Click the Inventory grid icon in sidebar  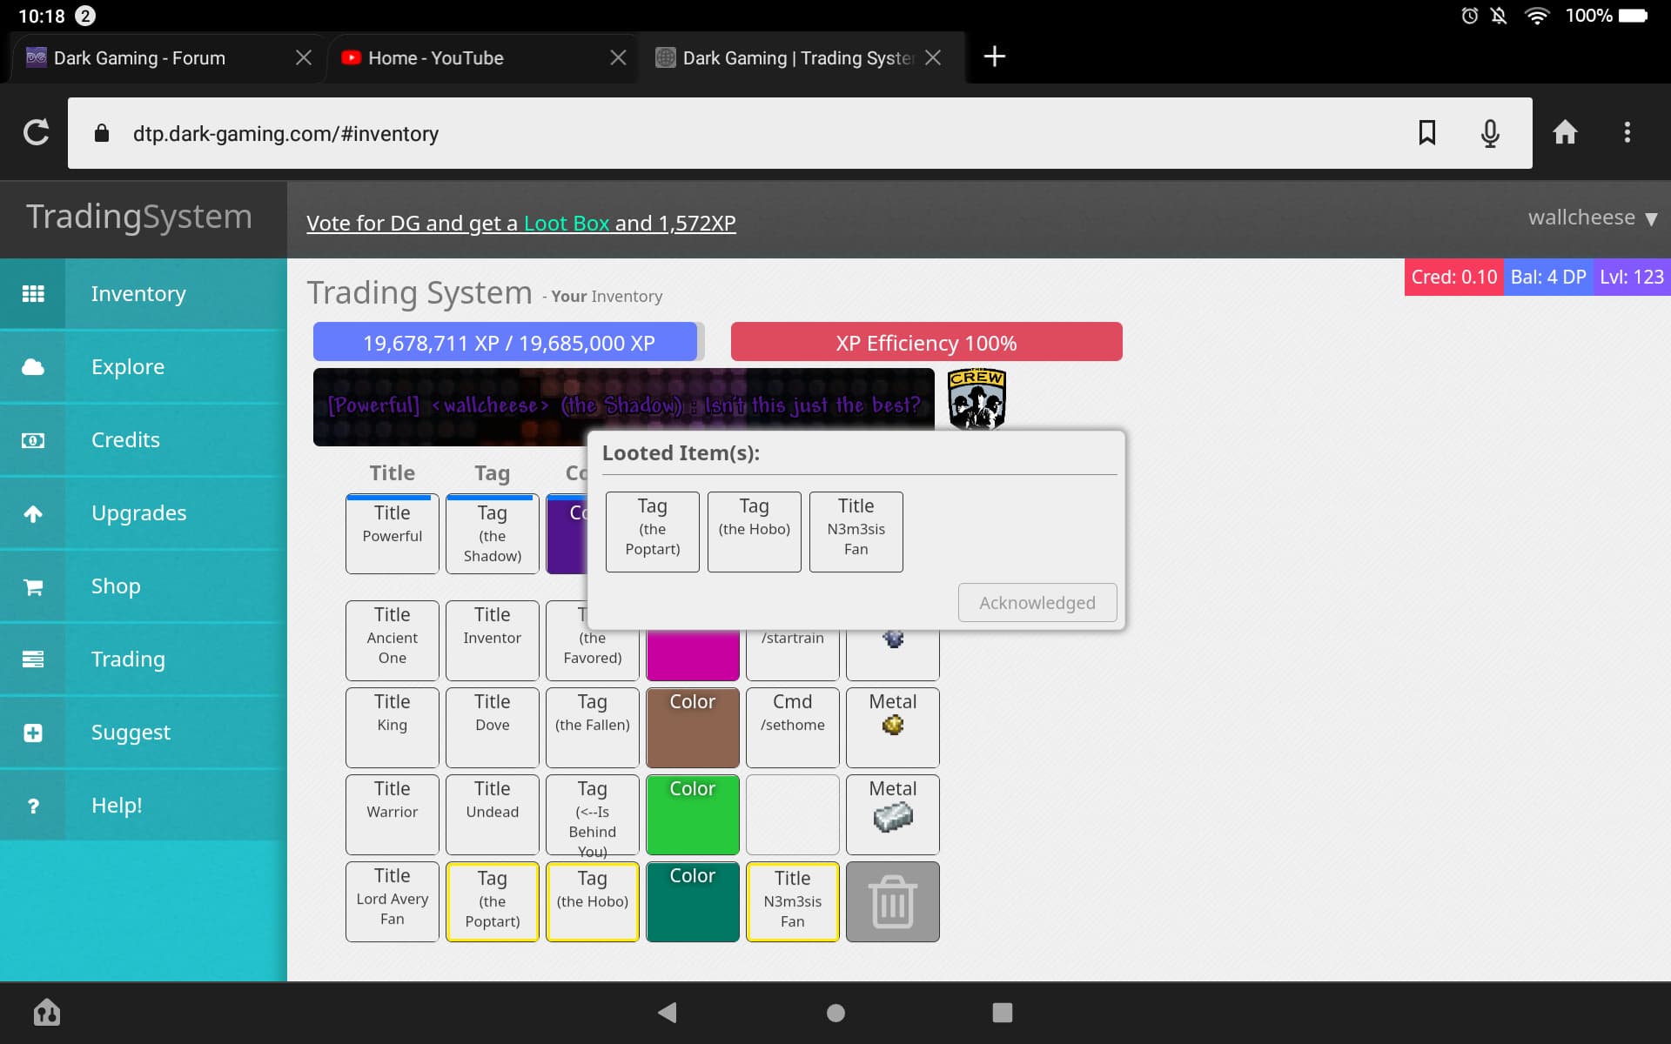33,294
